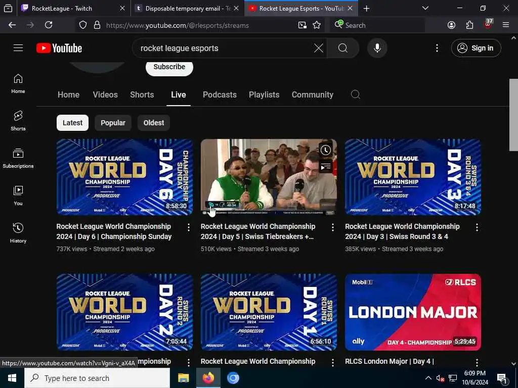Viewport: 518px width, 388px height.
Task: Go back in Firefox
Action: 12,25
